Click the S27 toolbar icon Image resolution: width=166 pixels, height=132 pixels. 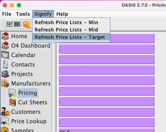click(9, 24)
